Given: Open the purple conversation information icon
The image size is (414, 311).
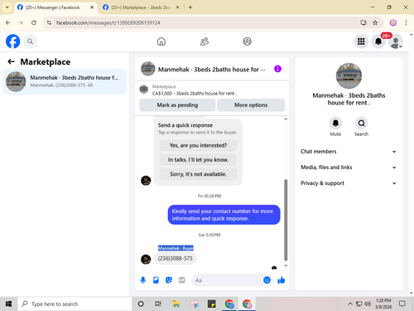Looking at the screenshot, I should [x=277, y=69].
